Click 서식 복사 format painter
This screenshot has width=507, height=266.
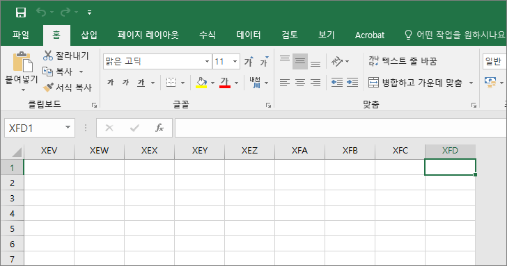coord(68,87)
